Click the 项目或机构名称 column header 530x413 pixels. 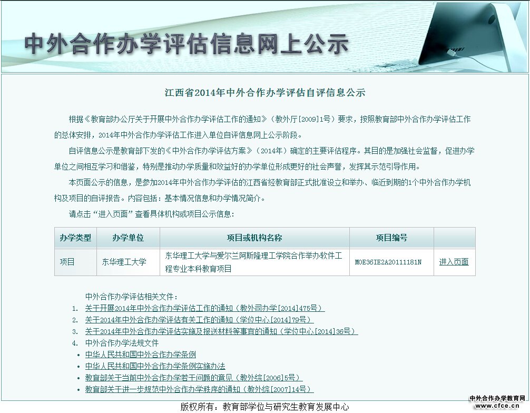click(254, 238)
